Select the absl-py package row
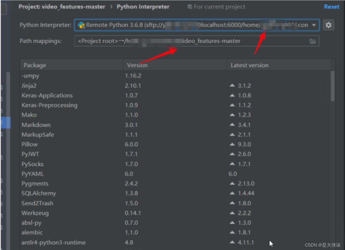 pyautogui.click(x=175, y=223)
